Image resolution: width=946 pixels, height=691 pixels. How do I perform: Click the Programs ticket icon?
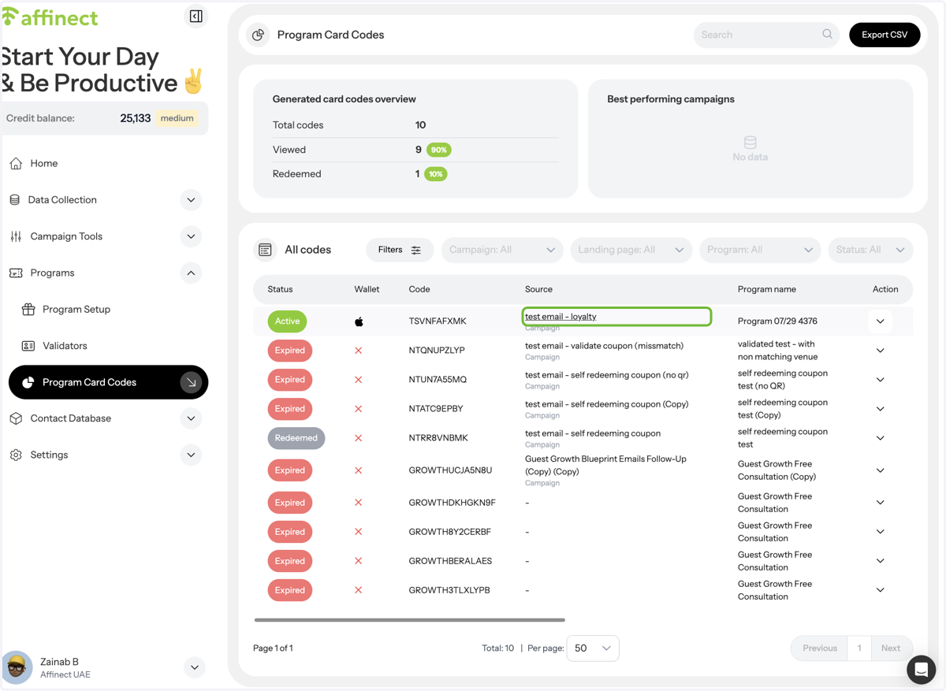tap(16, 273)
